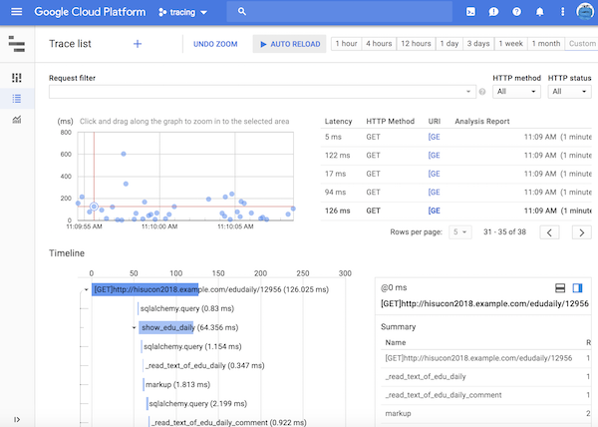Select the markup (1.813 ms) span
Viewport: 598px width, 427px height.
coord(177,385)
